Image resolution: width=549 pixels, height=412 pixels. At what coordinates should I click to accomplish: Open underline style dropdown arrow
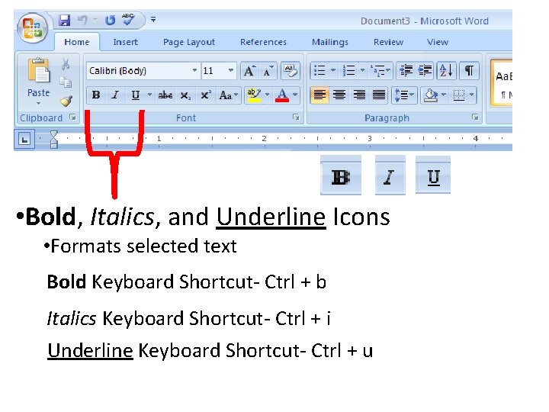[149, 95]
